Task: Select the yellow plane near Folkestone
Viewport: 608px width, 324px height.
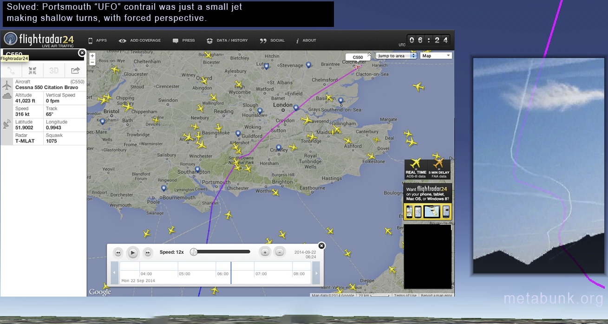Action: [370, 156]
